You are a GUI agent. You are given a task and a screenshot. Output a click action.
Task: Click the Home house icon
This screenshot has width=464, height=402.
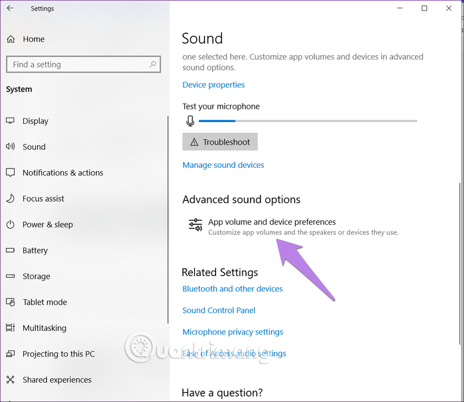click(11, 39)
